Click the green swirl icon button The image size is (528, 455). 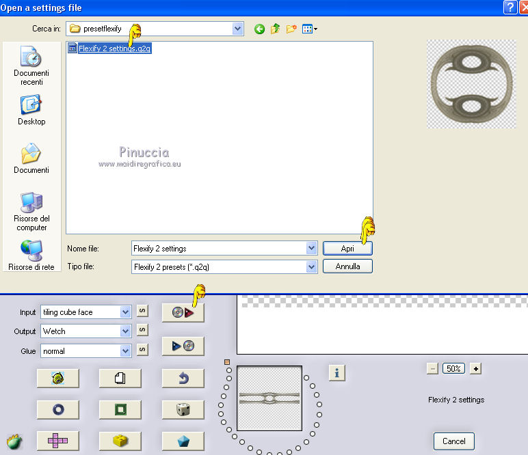tap(58, 378)
